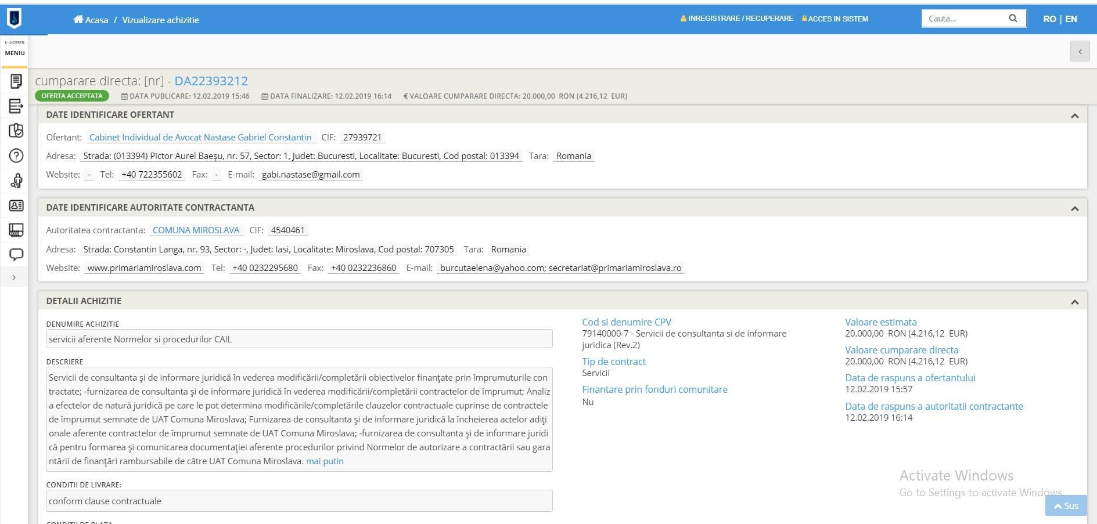Screen dimensions: 1097x524
Task: Open the ID card sidebar icon
Action: click(16, 205)
